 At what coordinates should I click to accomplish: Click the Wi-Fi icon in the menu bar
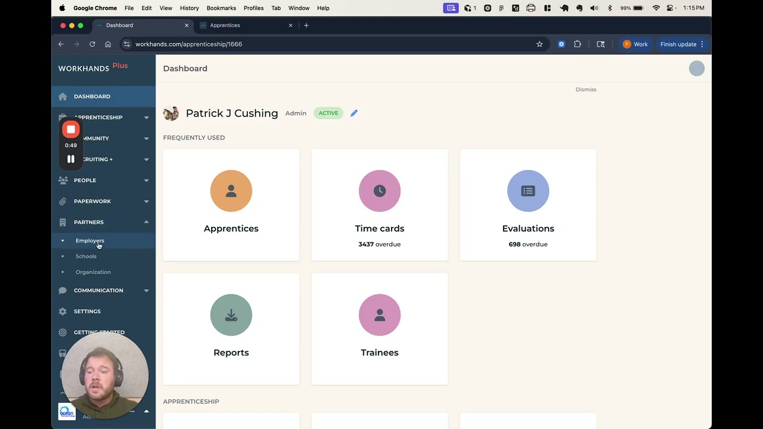coord(656,8)
